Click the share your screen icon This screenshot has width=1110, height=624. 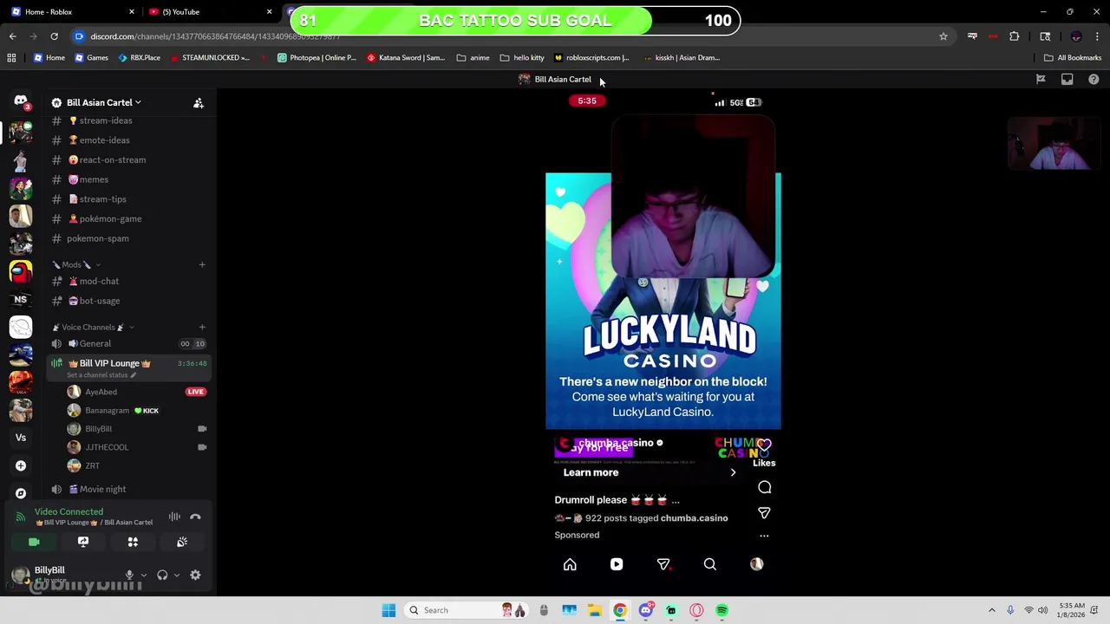[83, 542]
